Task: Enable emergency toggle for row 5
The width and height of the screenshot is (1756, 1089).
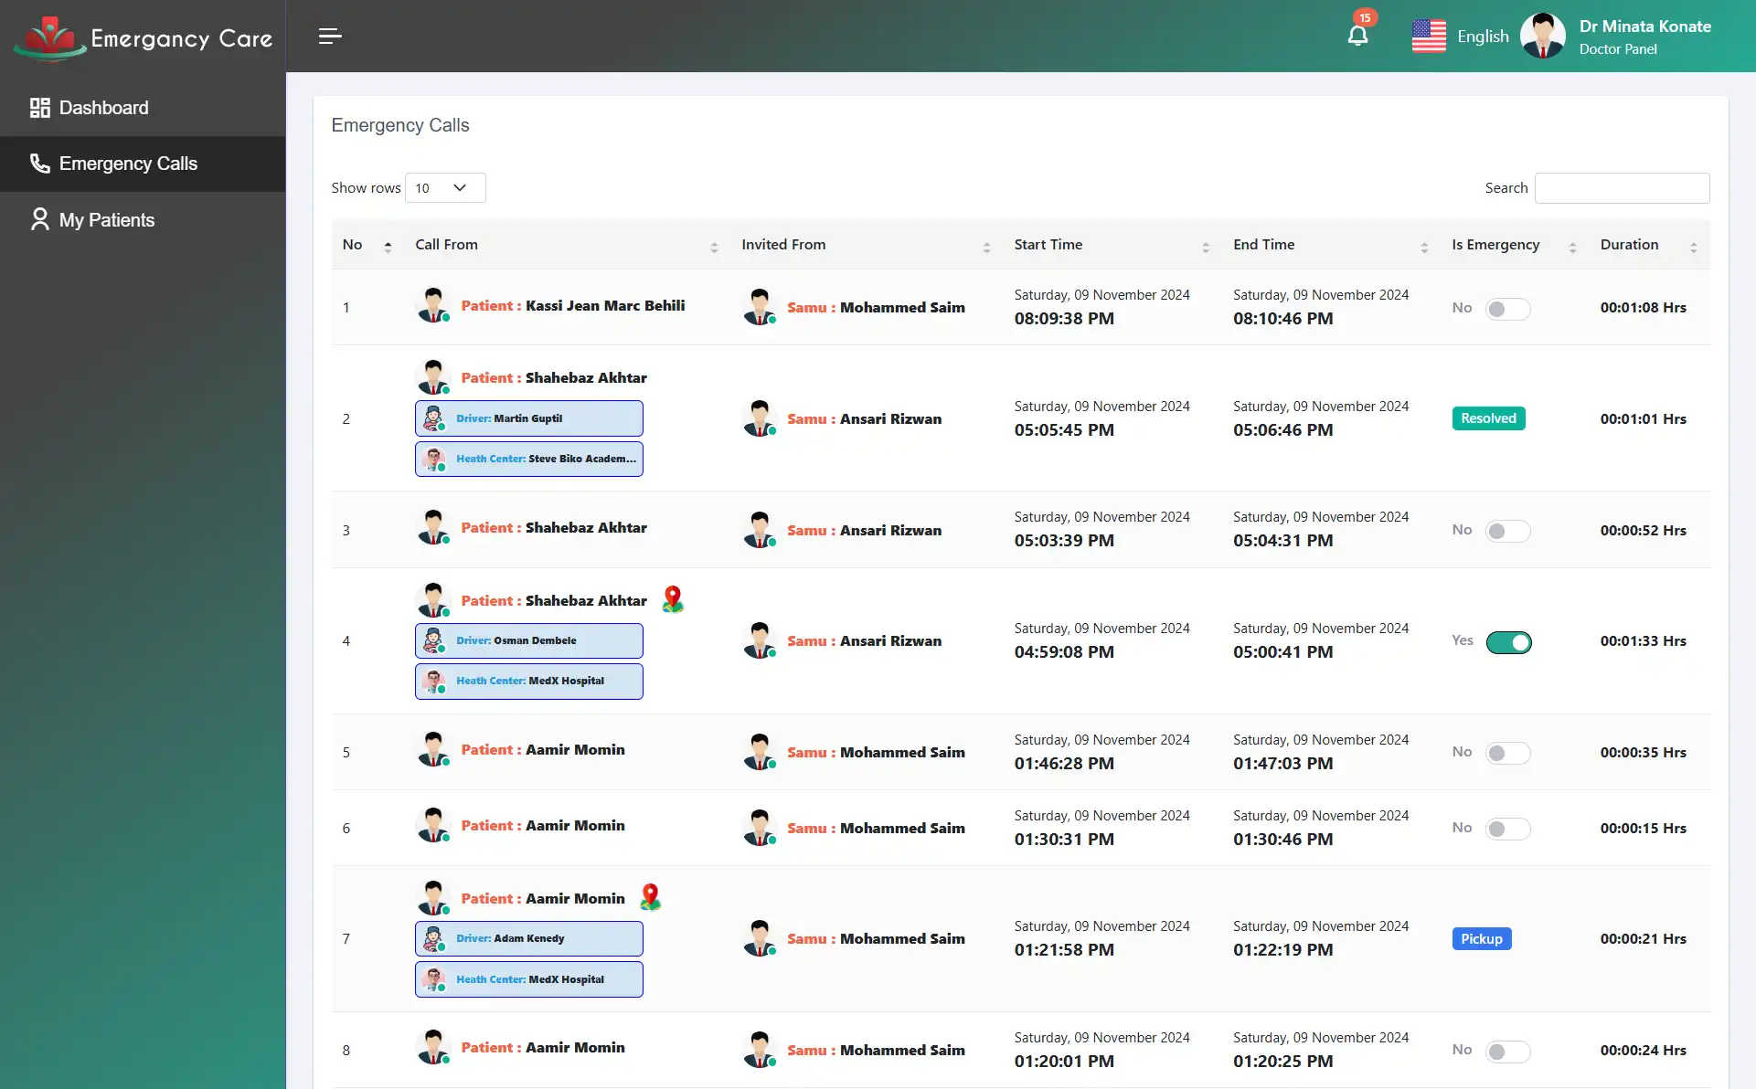Action: coord(1506,753)
